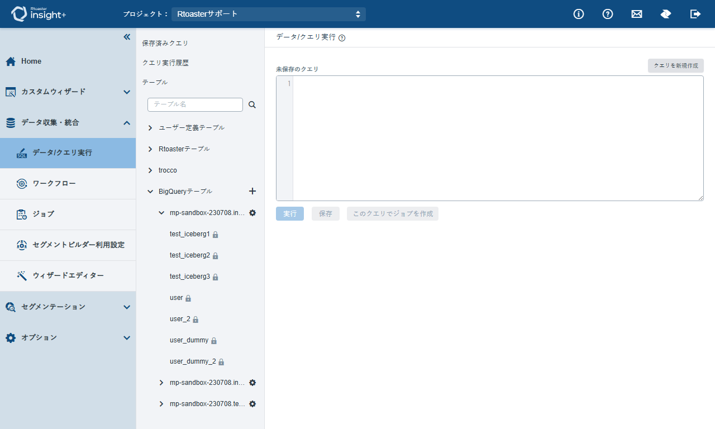Open the プロジェクト Rtoasterサポート dropdown
This screenshot has height=429, width=715.
pyautogui.click(x=269, y=14)
